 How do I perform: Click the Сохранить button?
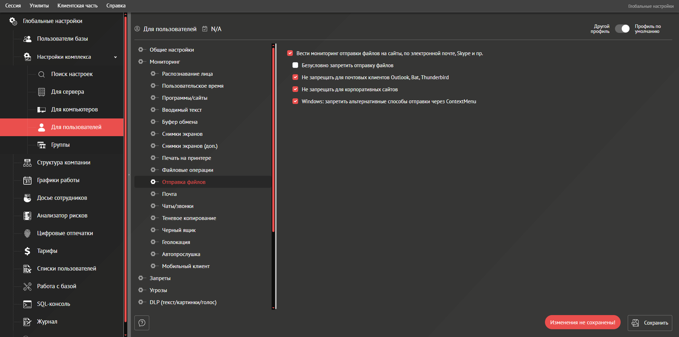[650, 323]
